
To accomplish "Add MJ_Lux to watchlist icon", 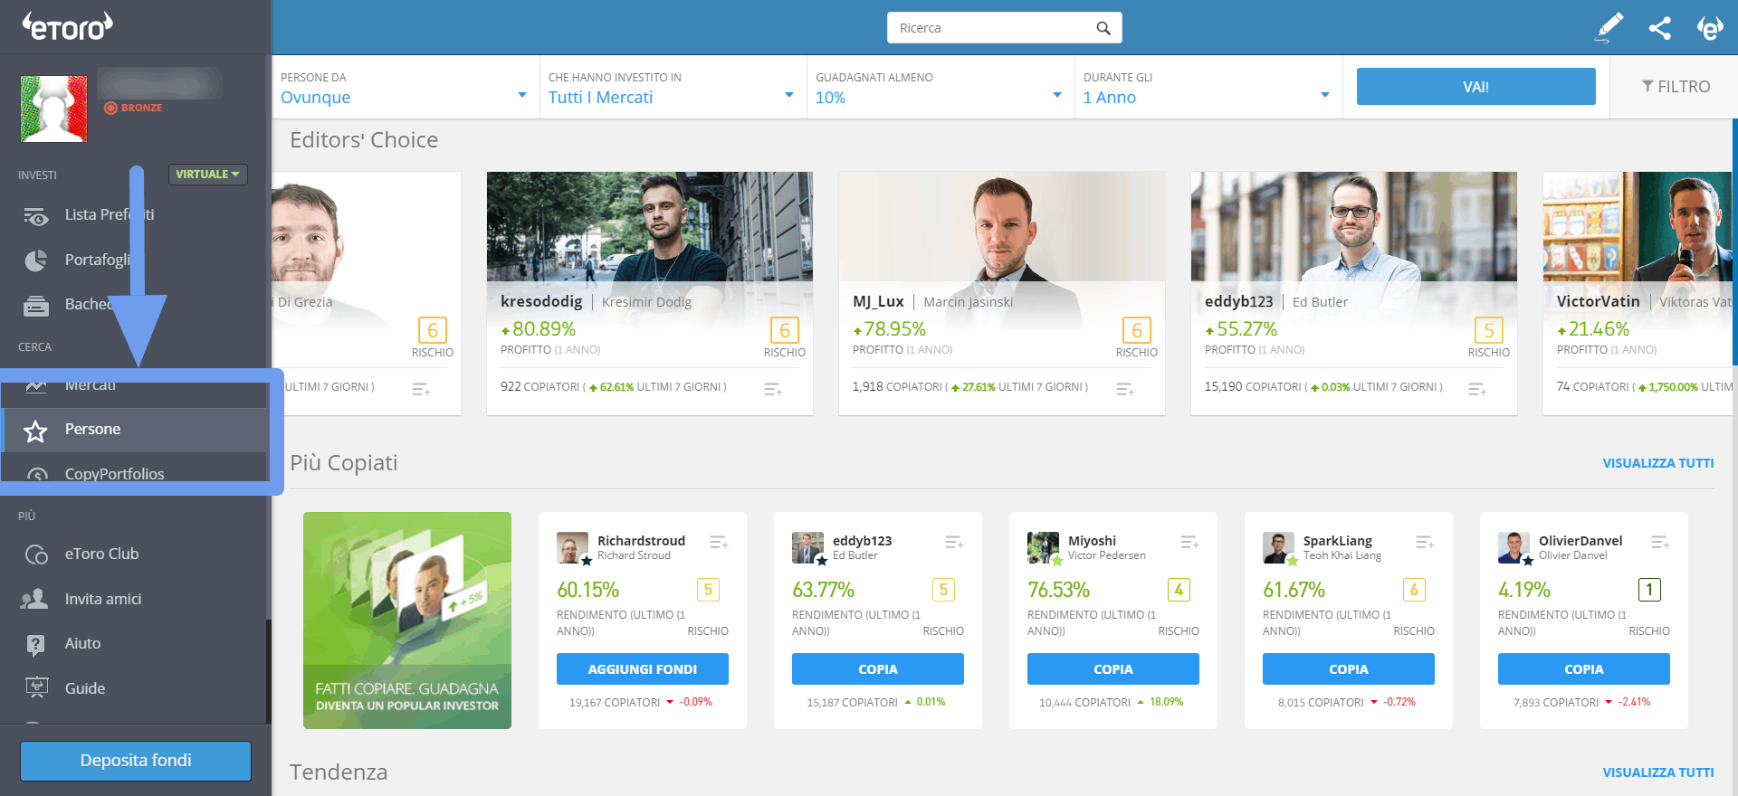I will point(1125,389).
